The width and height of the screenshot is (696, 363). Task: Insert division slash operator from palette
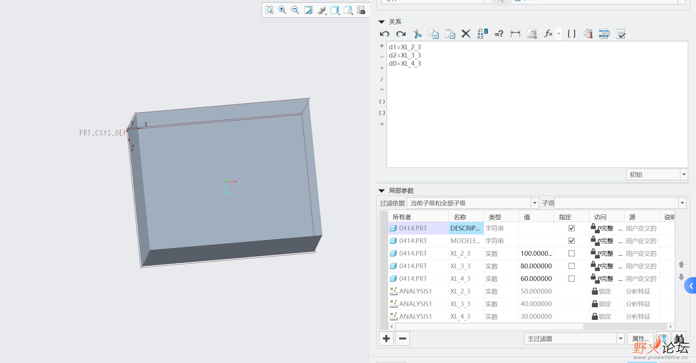tap(382, 79)
